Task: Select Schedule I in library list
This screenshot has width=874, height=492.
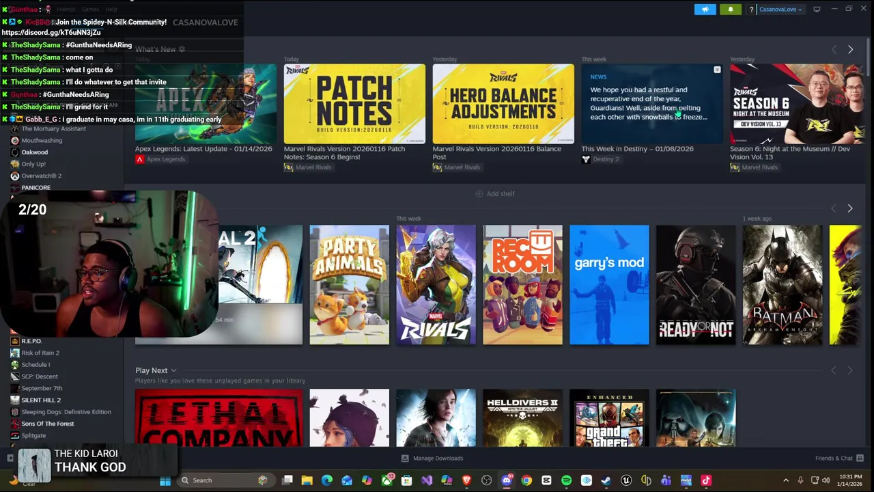Action: pos(36,364)
